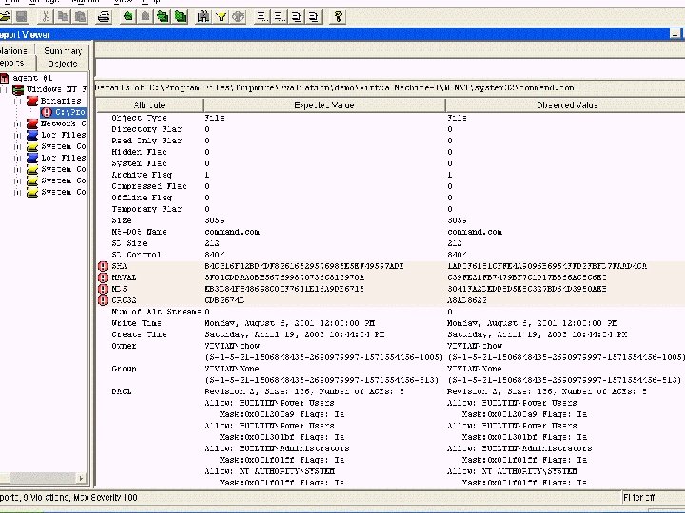Screen dimensions: 685x513
Task: Click the red Binaries rule icon
Action: coord(32,101)
